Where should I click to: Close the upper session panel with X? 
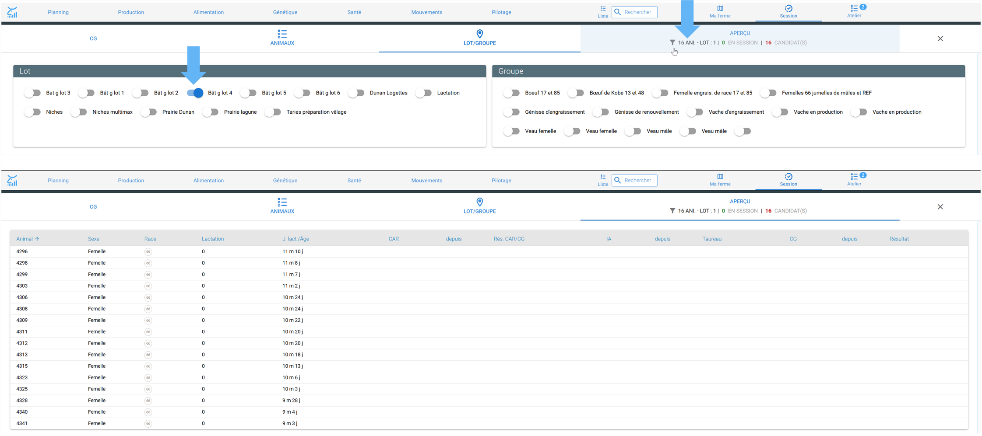pos(940,38)
